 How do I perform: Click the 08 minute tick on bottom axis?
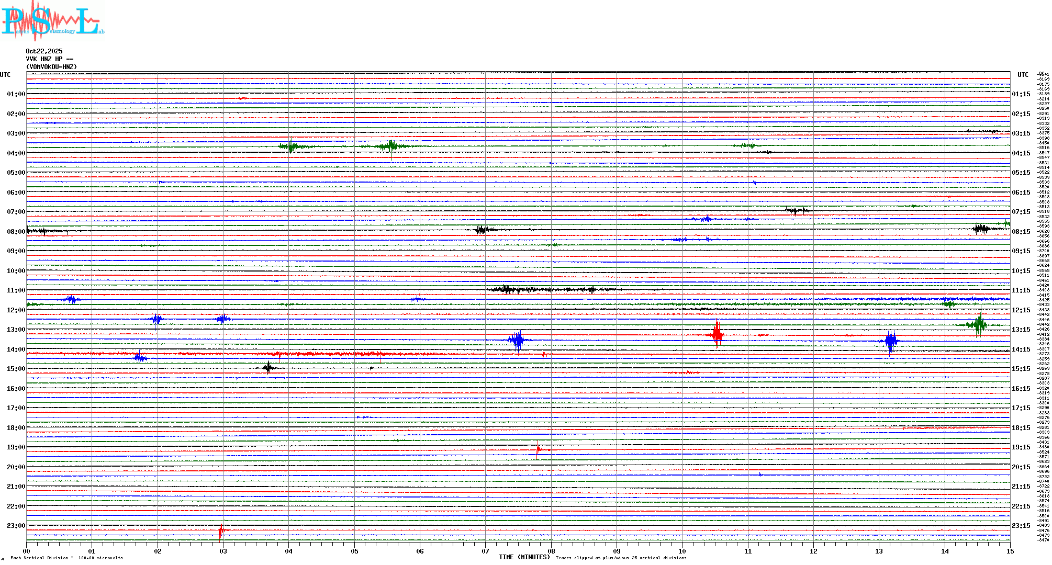click(551, 551)
